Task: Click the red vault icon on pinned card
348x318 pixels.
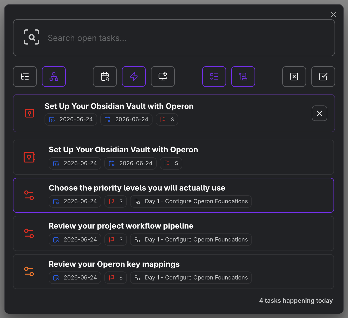Action: click(x=30, y=113)
